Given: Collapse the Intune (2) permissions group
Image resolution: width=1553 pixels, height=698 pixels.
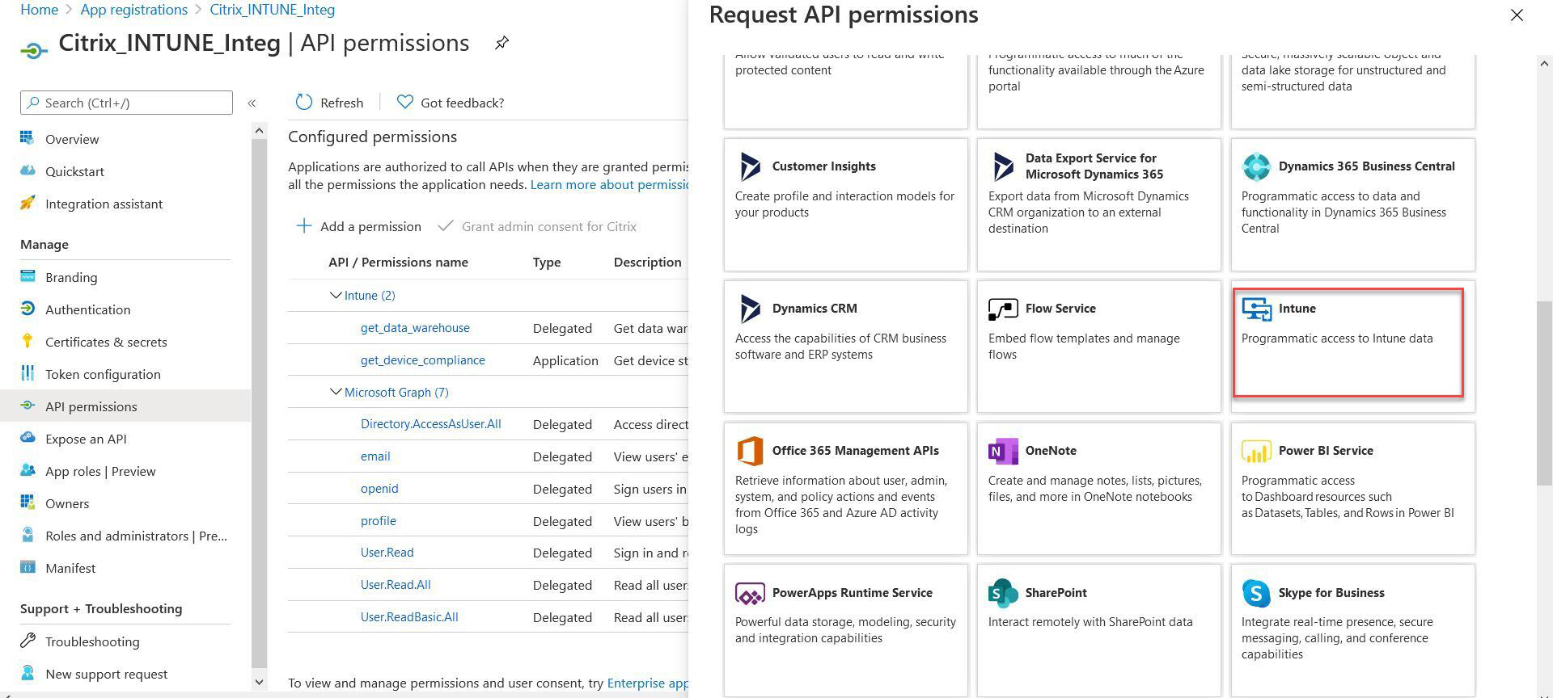Looking at the screenshot, I should tap(335, 295).
